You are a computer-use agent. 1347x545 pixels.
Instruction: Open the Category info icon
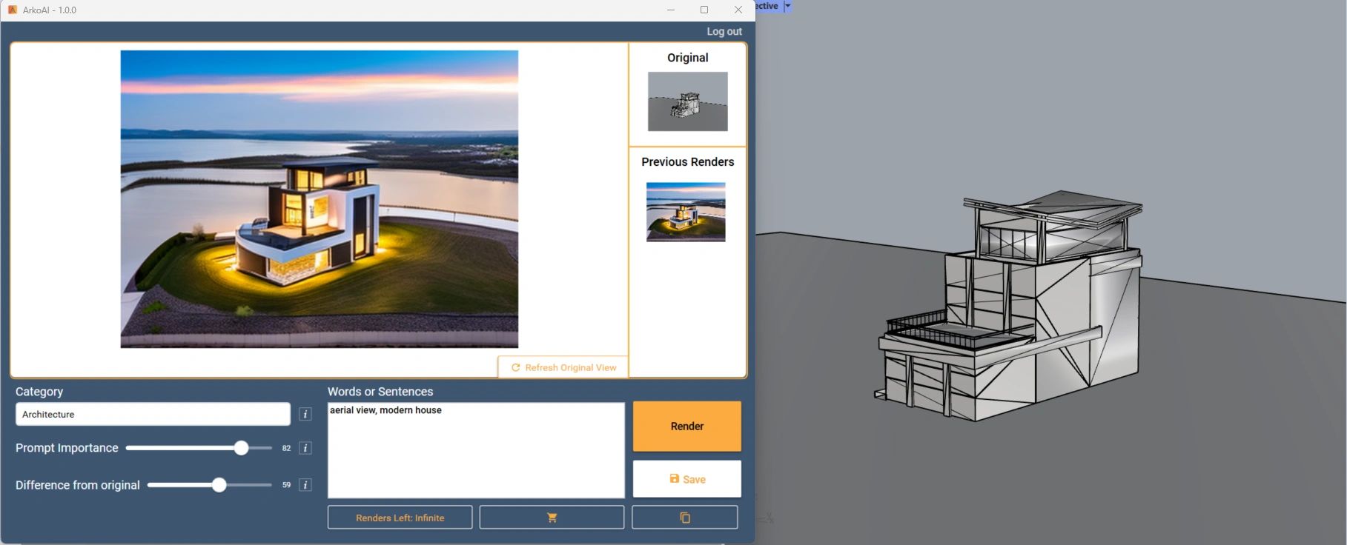click(x=305, y=415)
